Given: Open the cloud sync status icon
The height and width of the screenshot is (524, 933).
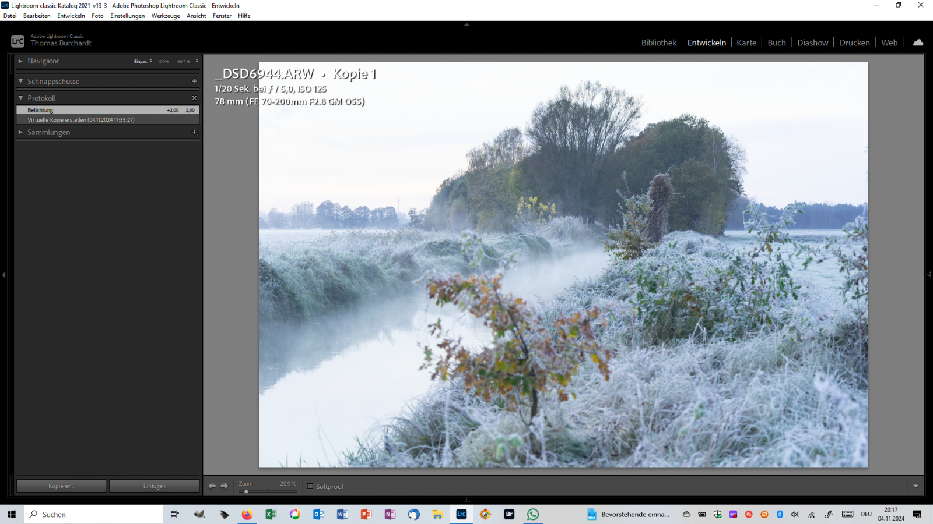Looking at the screenshot, I should [x=918, y=43].
